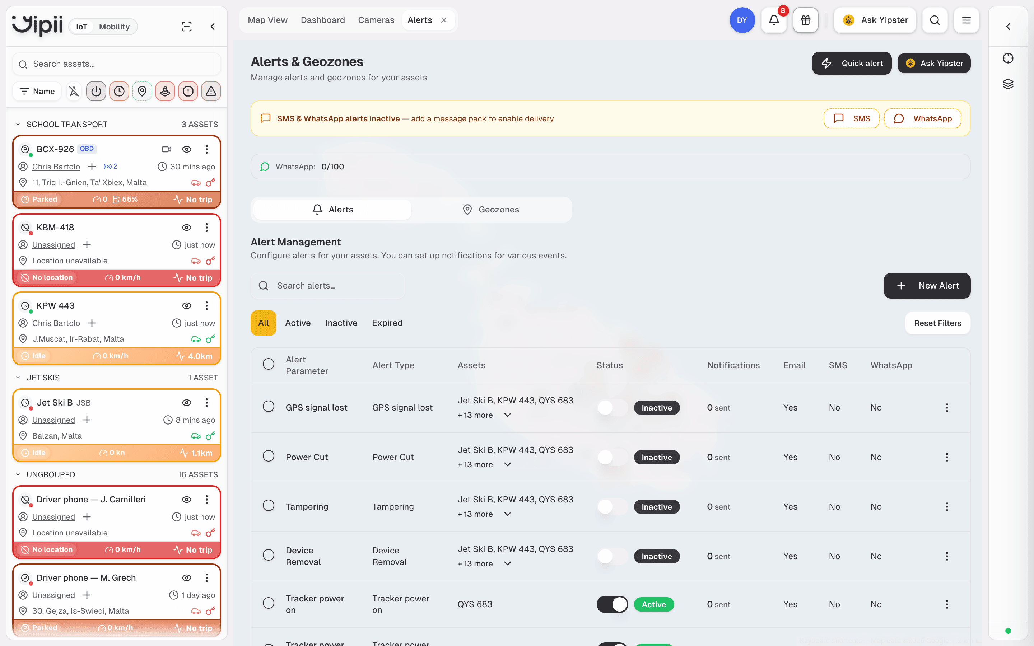The width and height of the screenshot is (1034, 646).
Task: Open more options for Jet Ski B
Action: (x=207, y=402)
